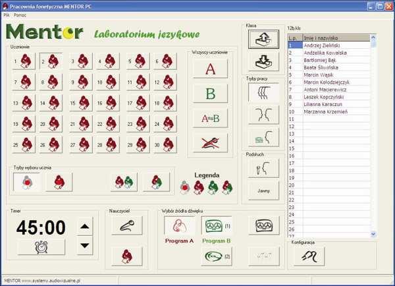Assign all students to program B

click(x=211, y=94)
